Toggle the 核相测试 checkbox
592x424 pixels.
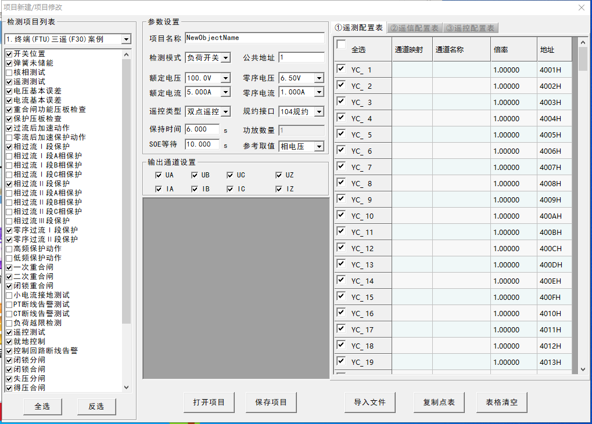[x=9, y=73]
